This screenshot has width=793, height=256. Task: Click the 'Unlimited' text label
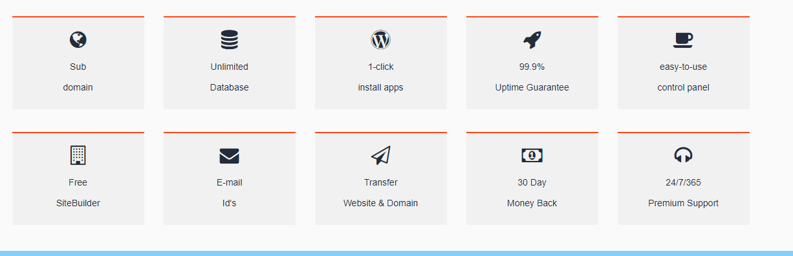(x=230, y=67)
